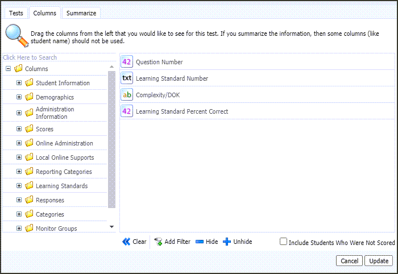The image size is (398, 274).
Task: Expand the Scores folder
Action: 19,129
